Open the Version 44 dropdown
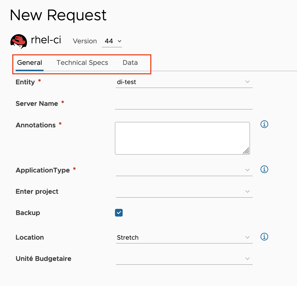 tap(112, 41)
